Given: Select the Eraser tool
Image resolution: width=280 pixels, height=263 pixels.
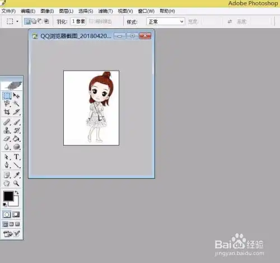Looking at the screenshot, I should coord(7,139).
